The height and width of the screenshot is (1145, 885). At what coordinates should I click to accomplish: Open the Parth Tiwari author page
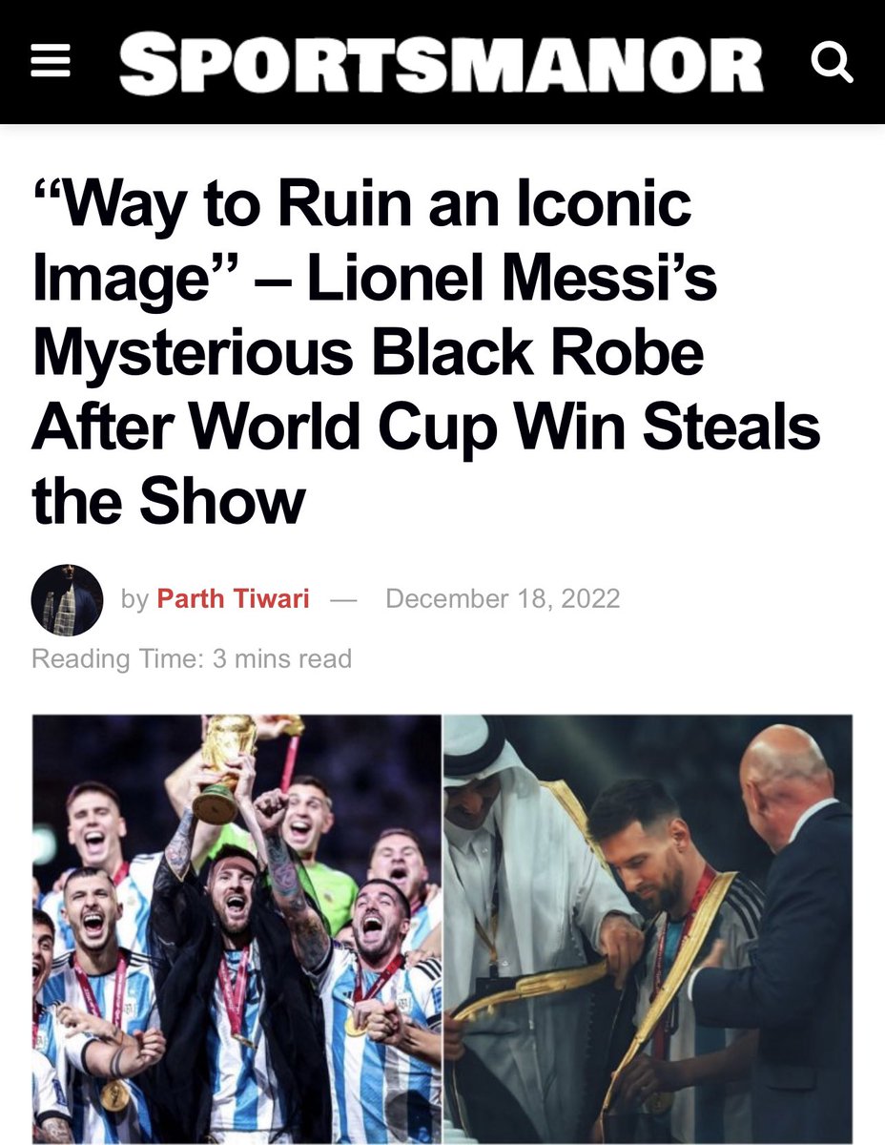(233, 599)
